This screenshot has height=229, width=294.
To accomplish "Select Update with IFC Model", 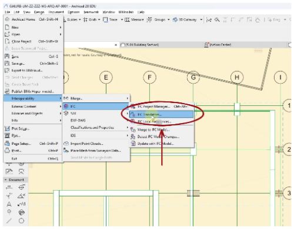I will pyautogui.click(x=161, y=144).
